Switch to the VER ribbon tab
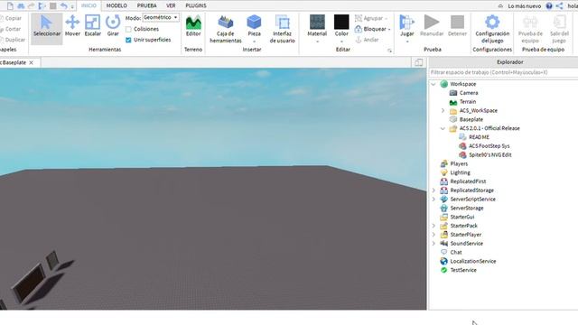This screenshot has height=325, width=578. click(171, 5)
